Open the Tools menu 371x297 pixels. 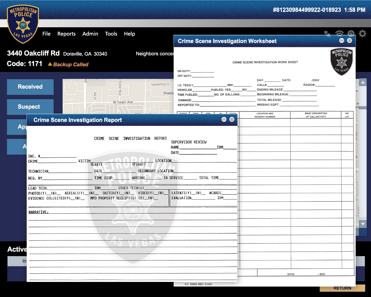[111, 34]
